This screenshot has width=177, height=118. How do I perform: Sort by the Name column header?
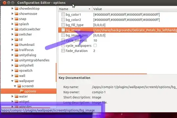point(75,9)
